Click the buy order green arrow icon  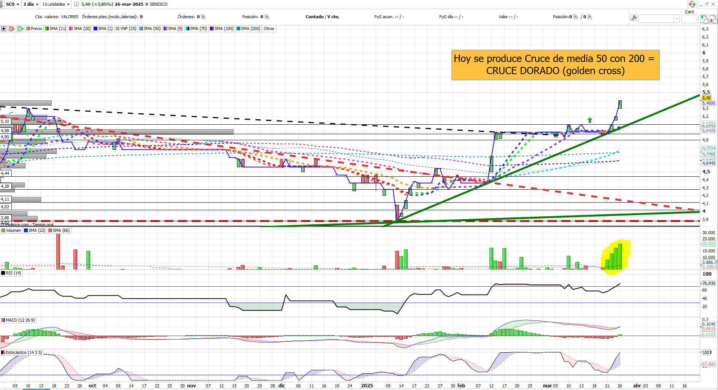coord(704,19)
